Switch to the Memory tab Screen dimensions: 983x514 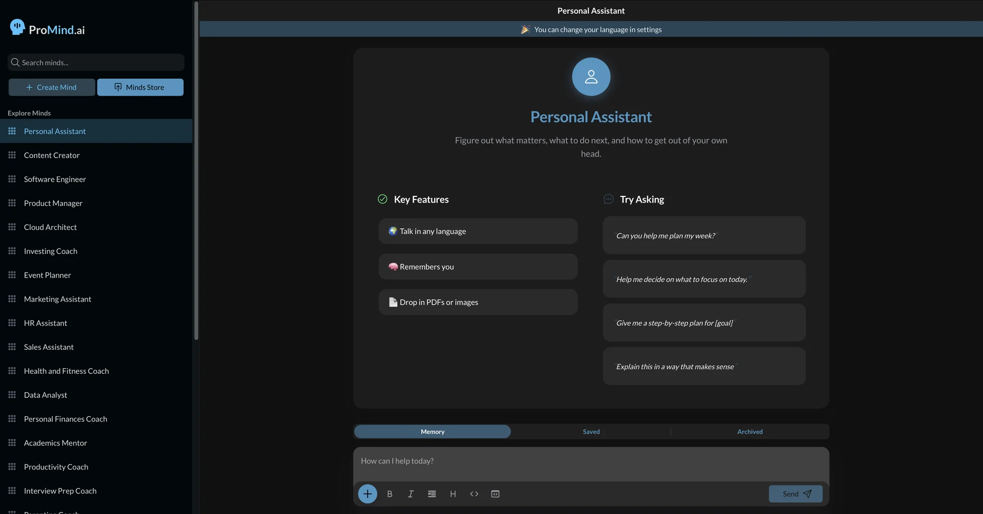coord(433,432)
